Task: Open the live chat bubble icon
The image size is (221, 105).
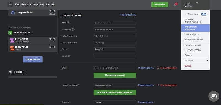Action: coord(214,96)
